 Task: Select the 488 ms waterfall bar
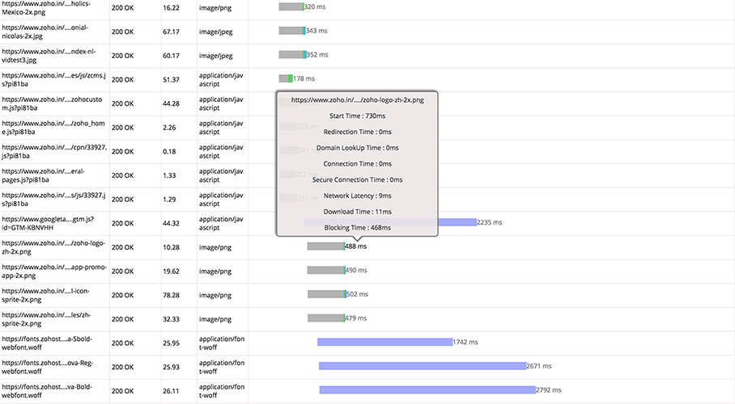[325, 246]
